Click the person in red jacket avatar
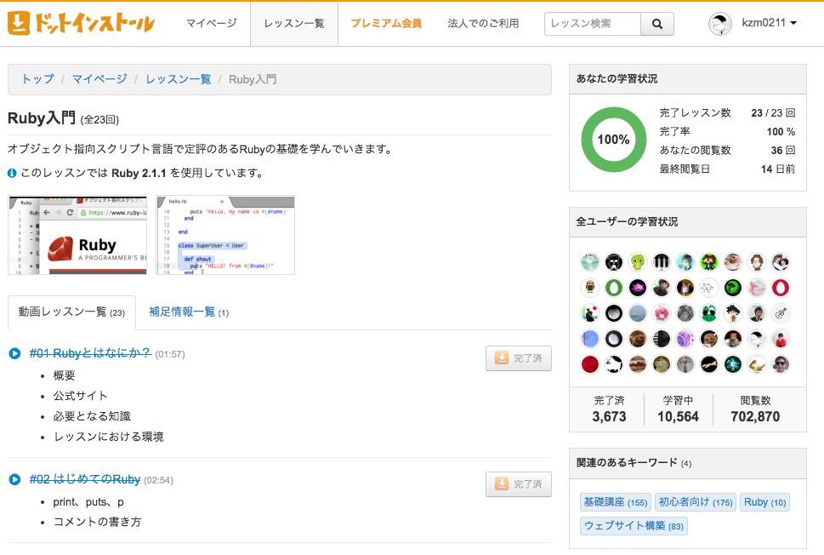Image resolution: width=824 pixels, height=555 pixels. pos(781,339)
